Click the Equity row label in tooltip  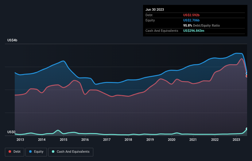click(x=150, y=20)
